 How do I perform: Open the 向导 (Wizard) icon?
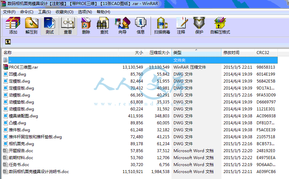[x=122, y=23]
